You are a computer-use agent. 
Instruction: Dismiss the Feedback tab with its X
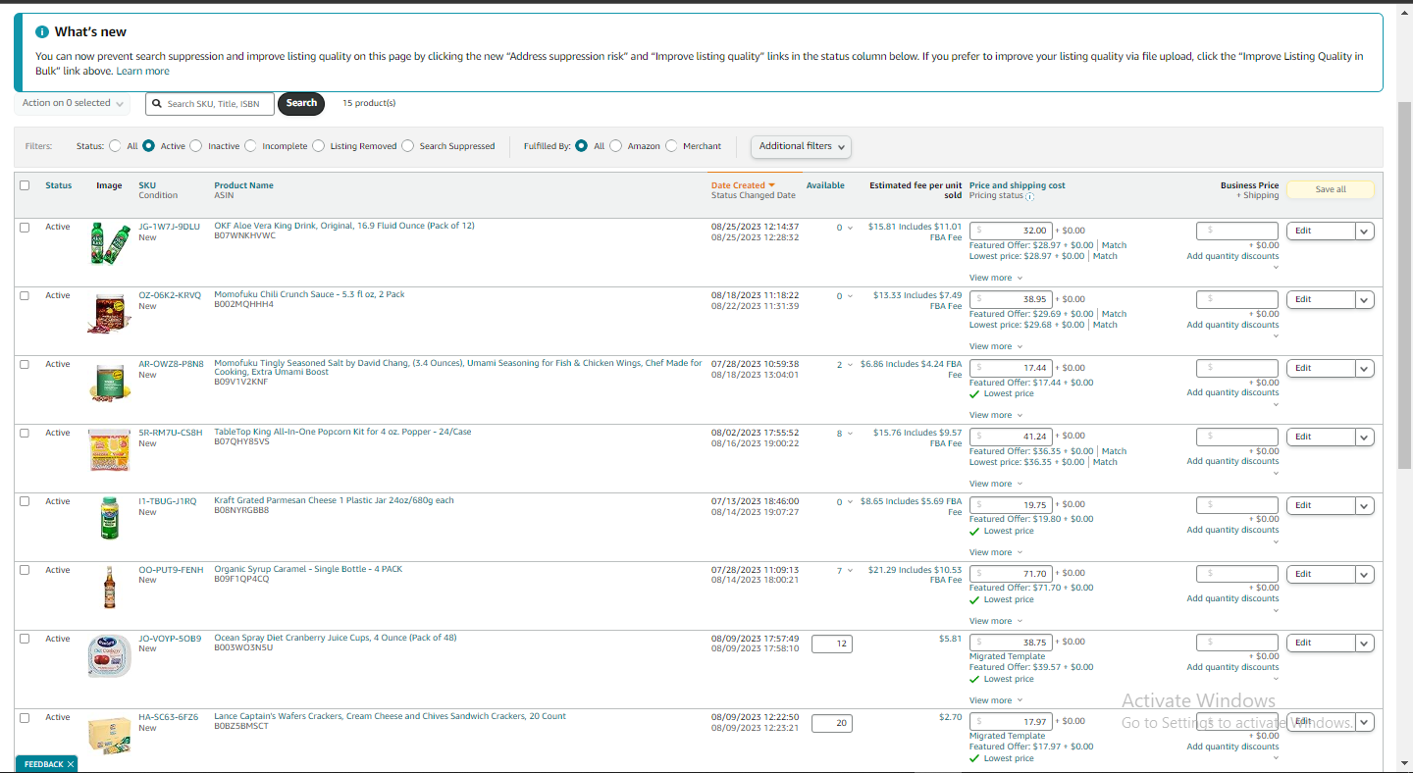pyautogui.click(x=71, y=764)
